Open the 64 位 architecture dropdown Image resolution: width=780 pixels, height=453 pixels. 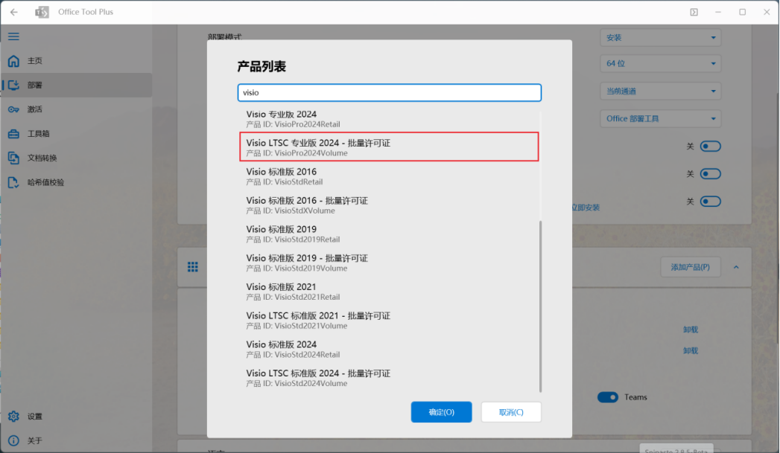[661, 63]
